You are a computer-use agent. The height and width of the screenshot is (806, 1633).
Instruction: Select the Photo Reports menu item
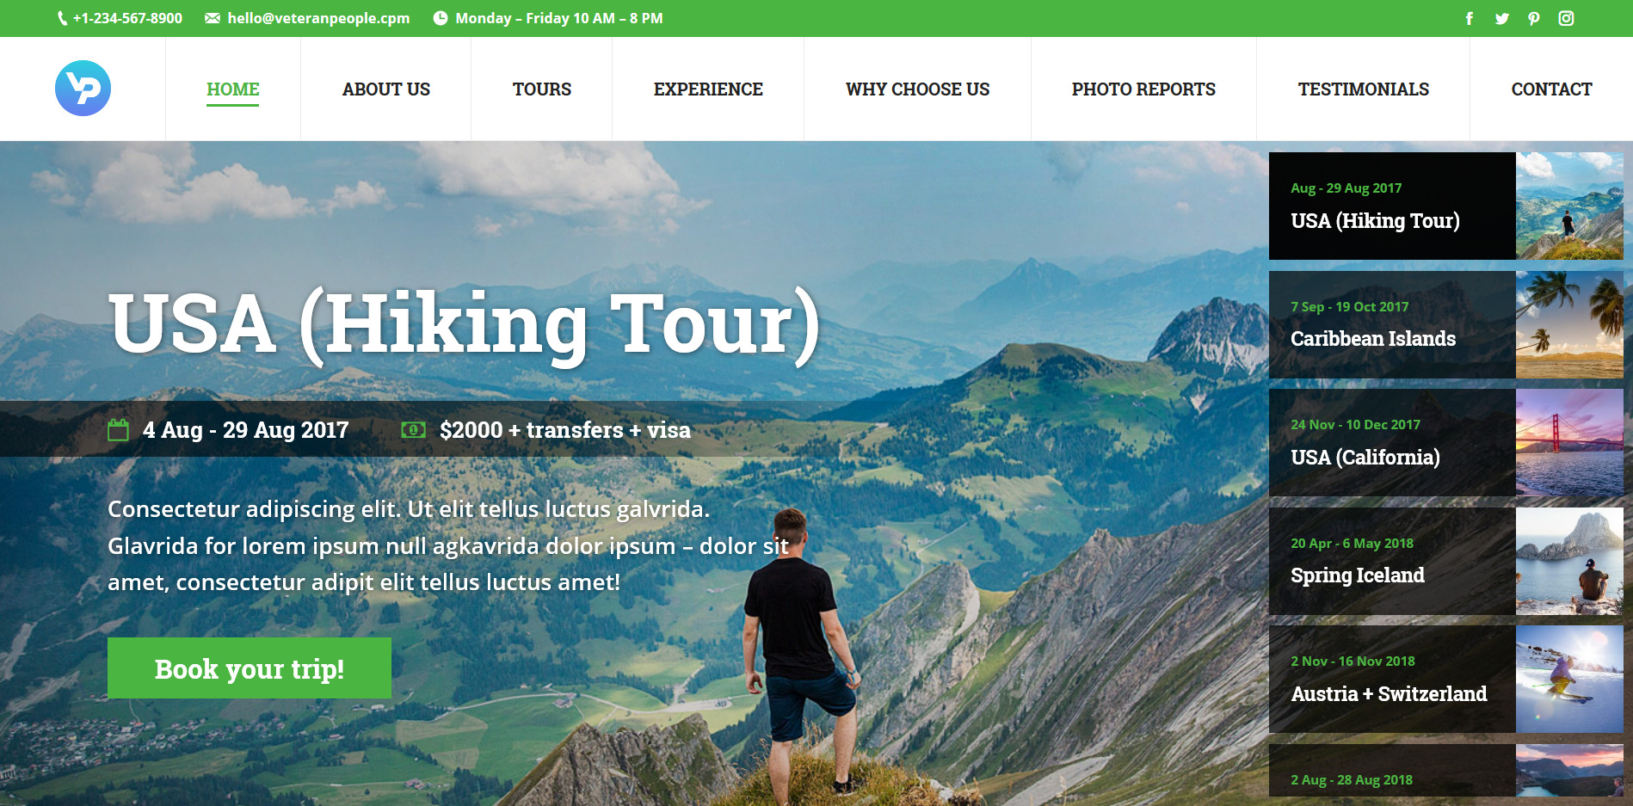click(x=1143, y=89)
